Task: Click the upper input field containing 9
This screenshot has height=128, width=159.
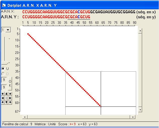Action: [x=4, y=80]
